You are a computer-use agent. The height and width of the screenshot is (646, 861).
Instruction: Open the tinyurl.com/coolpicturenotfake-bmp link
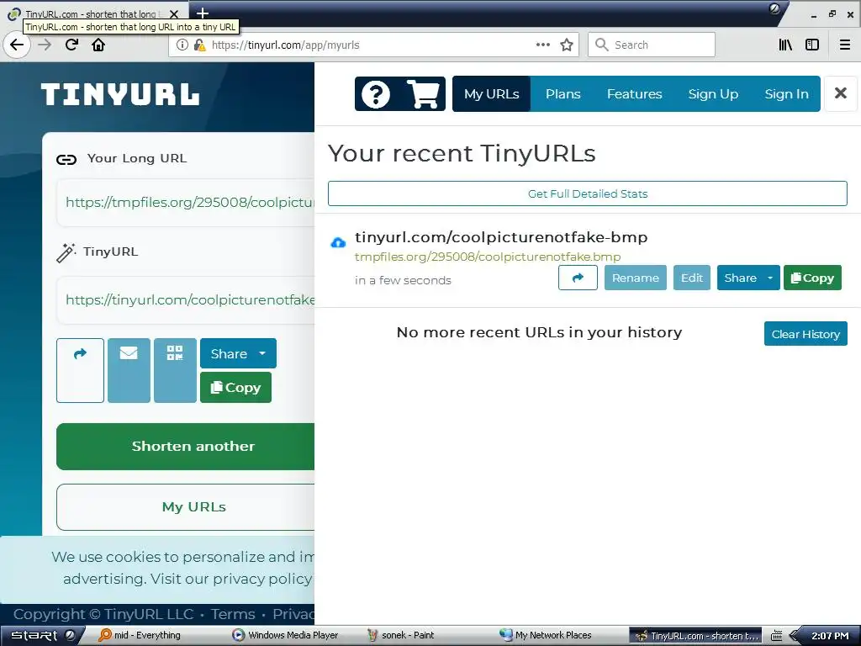[501, 237]
